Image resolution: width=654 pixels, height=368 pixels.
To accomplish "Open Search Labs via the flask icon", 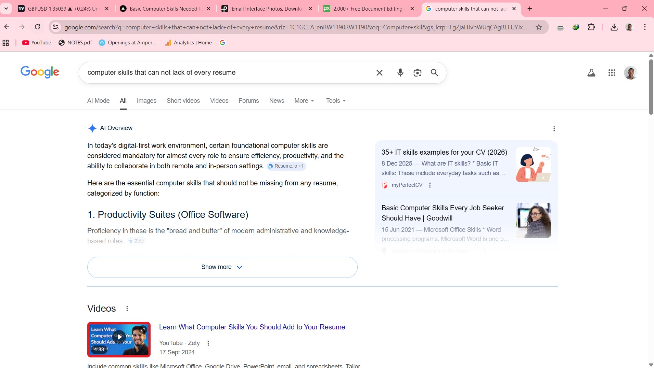I will coord(592,73).
